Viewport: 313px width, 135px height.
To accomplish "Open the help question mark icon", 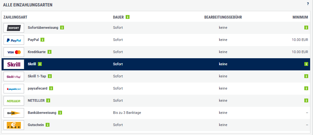I will pos(308,4).
